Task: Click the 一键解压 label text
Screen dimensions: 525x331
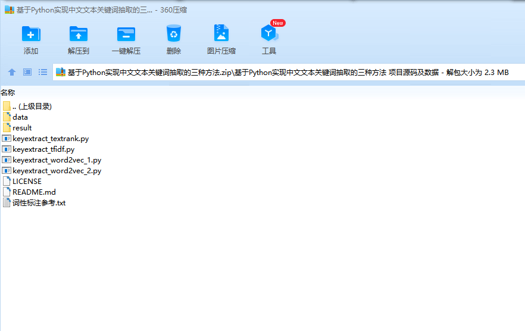Action: pyautogui.click(x=126, y=51)
